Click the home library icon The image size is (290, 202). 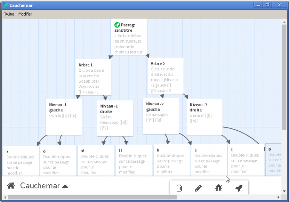(x=11, y=185)
